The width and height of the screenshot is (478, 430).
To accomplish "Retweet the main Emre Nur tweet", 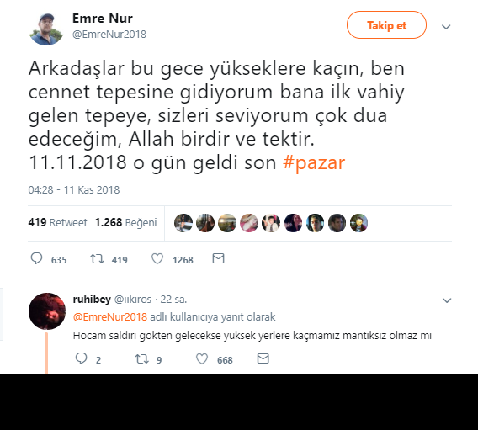I will [x=98, y=259].
